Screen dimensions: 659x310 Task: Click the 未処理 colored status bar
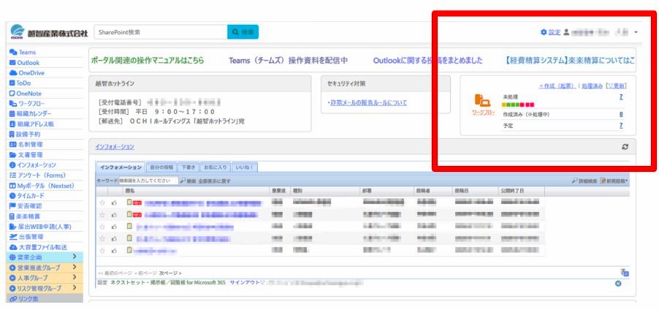pos(519,105)
